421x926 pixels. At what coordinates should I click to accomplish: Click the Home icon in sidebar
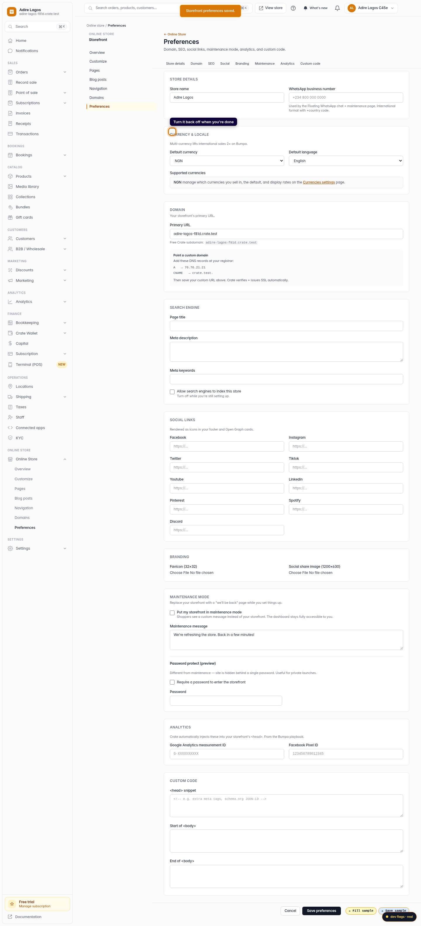10,41
